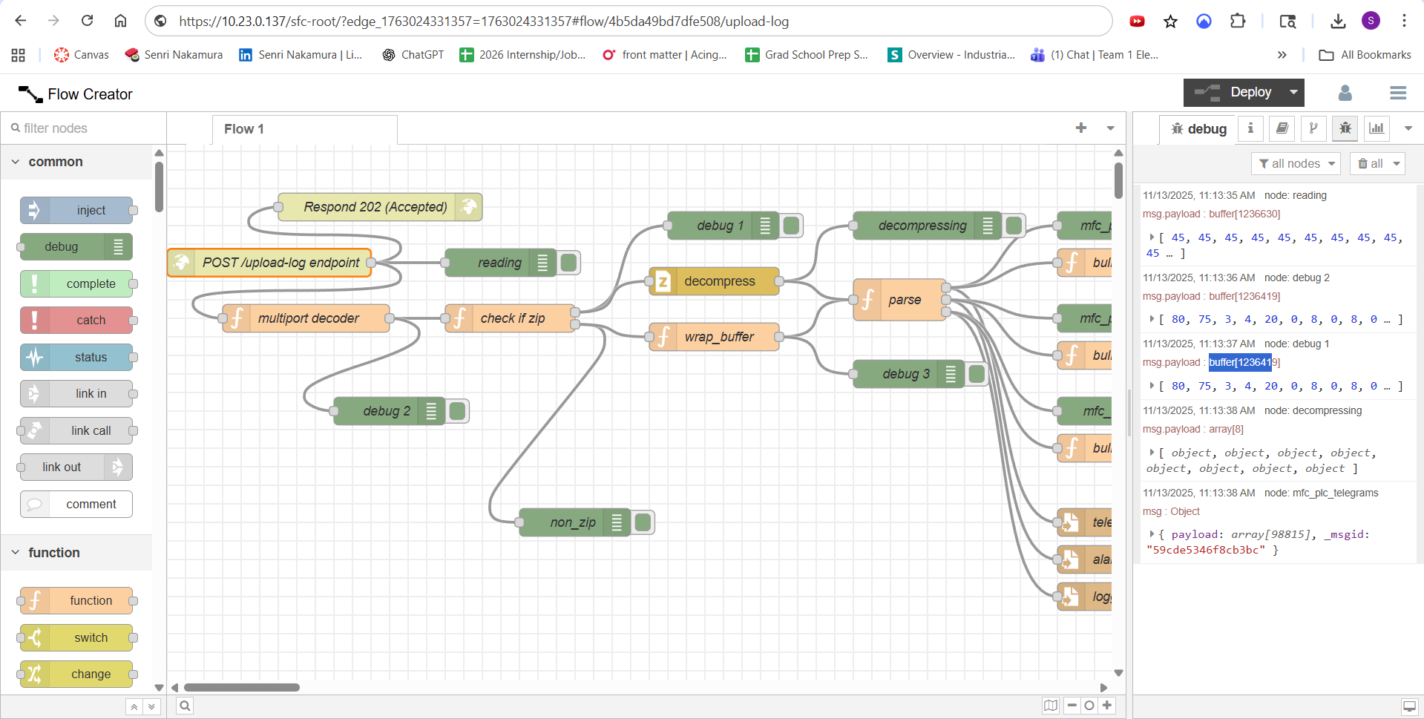The image size is (1424, 719).
Task: Open the info sidebar tab
Action: (1250, 128)
